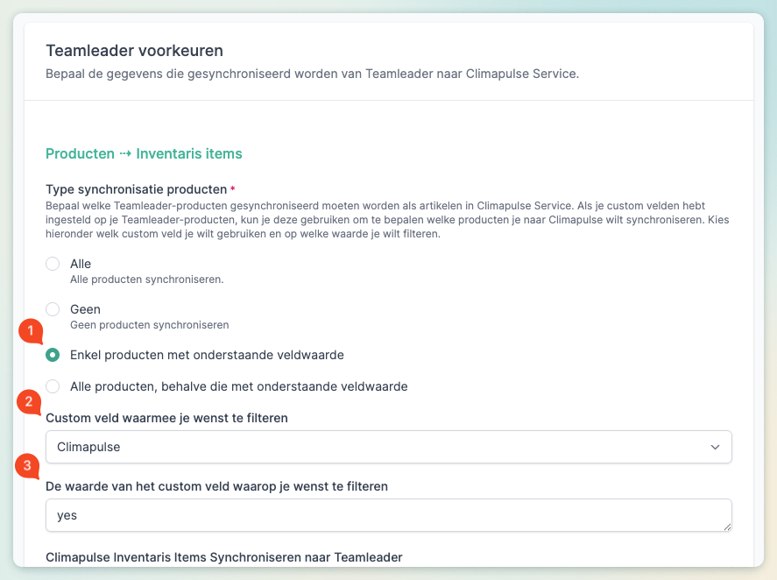This screenshot has height=580, width=777.
Task: Click the "Alle producten synchroniseren." description text
Action: pyautogui.click(x=146, y=279)
